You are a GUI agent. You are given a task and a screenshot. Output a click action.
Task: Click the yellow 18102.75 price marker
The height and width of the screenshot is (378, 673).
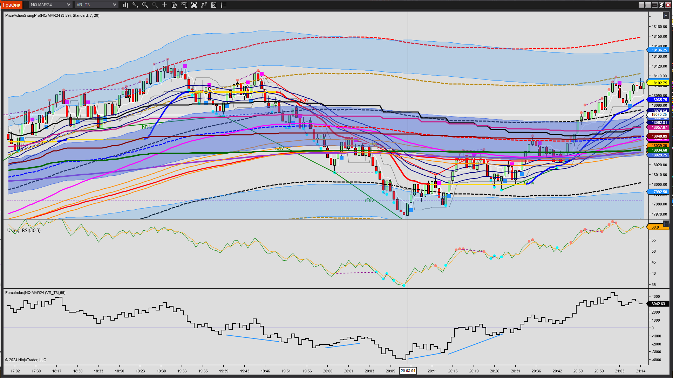pos(659,83)
